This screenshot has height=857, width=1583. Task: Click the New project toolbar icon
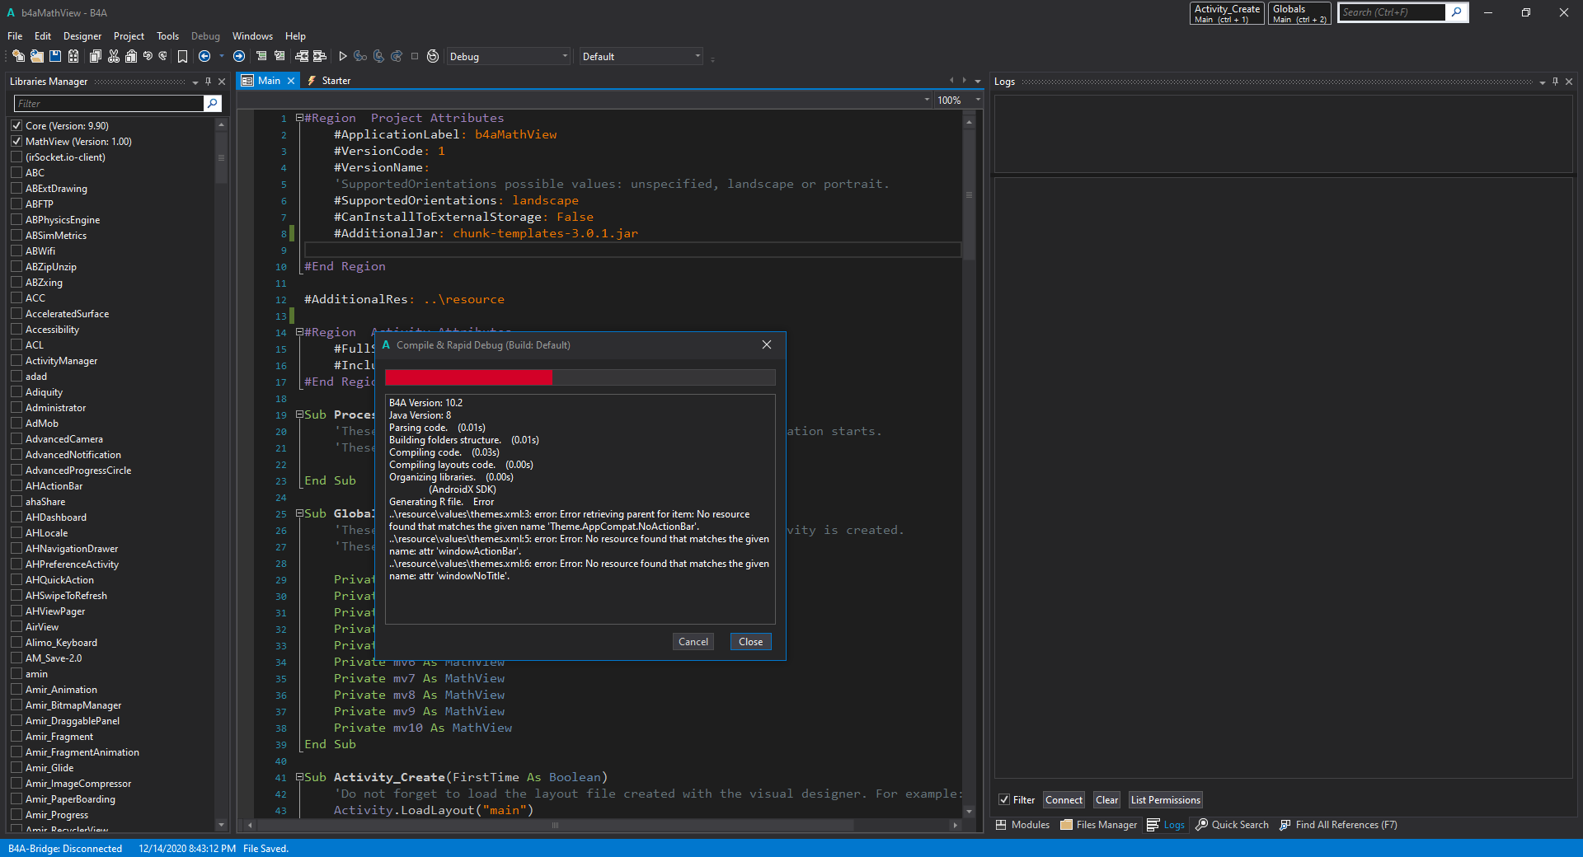(x=18, y=56)
